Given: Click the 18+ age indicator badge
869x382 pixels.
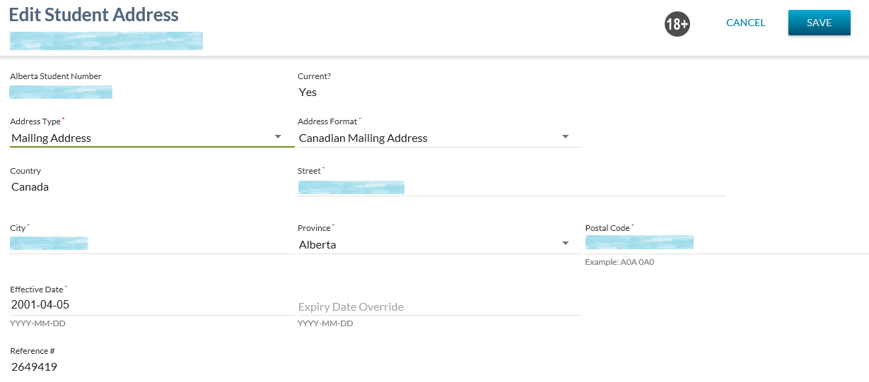Looking at the screenshot, I should (x=677, y=25).
